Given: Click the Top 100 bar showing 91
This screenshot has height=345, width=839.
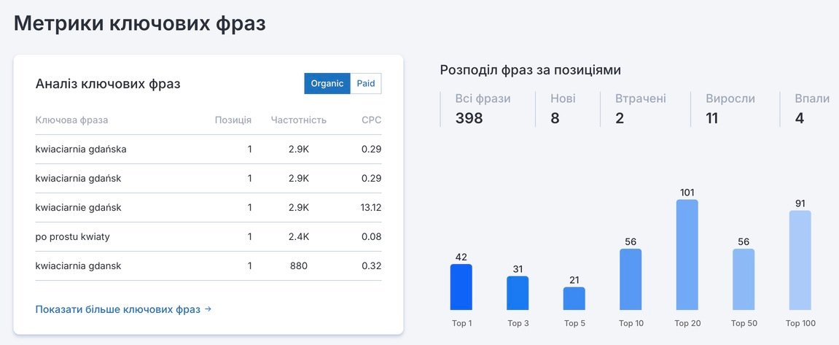Looking at the screenshot, I should coord(800,260).
